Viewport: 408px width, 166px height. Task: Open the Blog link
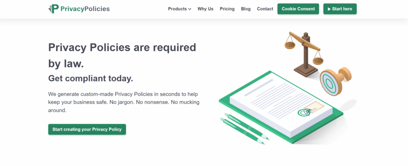coord(245,9)
